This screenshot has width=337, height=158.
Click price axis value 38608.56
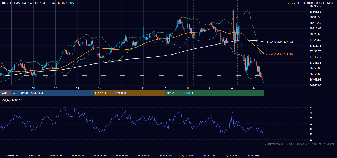click(x=315, y=17)
